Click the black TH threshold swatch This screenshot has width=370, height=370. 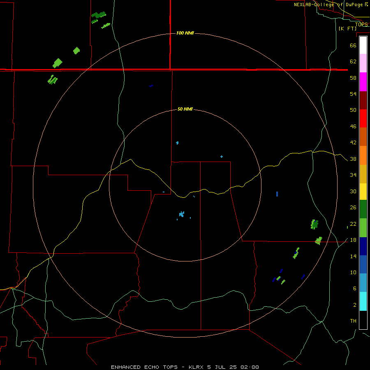pyautogui.click(x=363, y=320)
